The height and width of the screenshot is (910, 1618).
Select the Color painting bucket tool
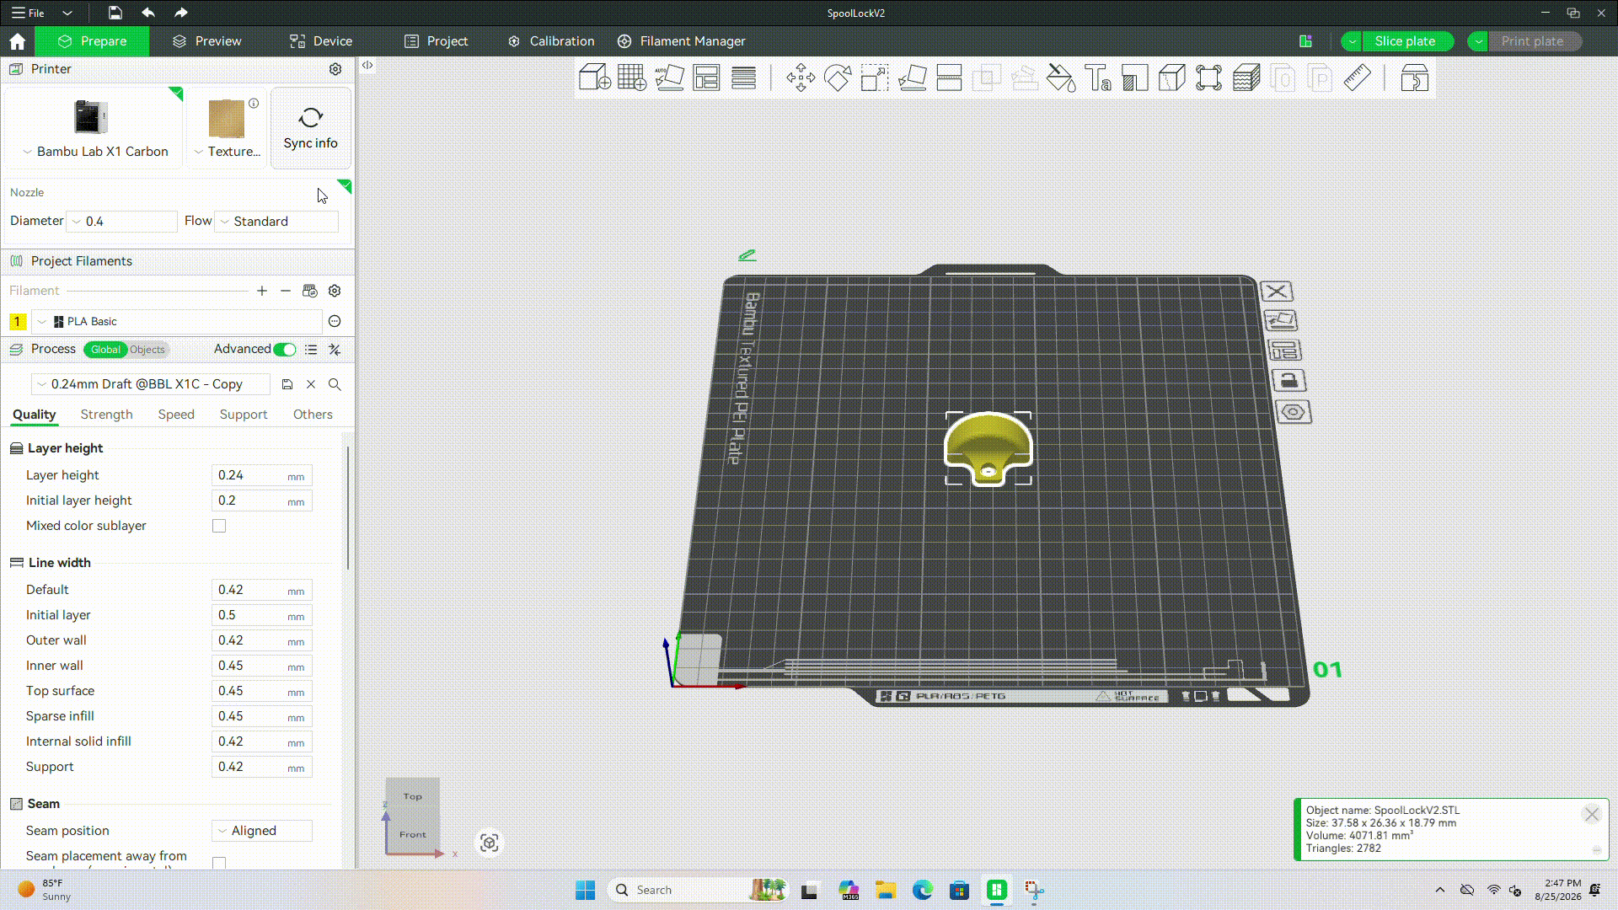click(x=1061, y=78)
